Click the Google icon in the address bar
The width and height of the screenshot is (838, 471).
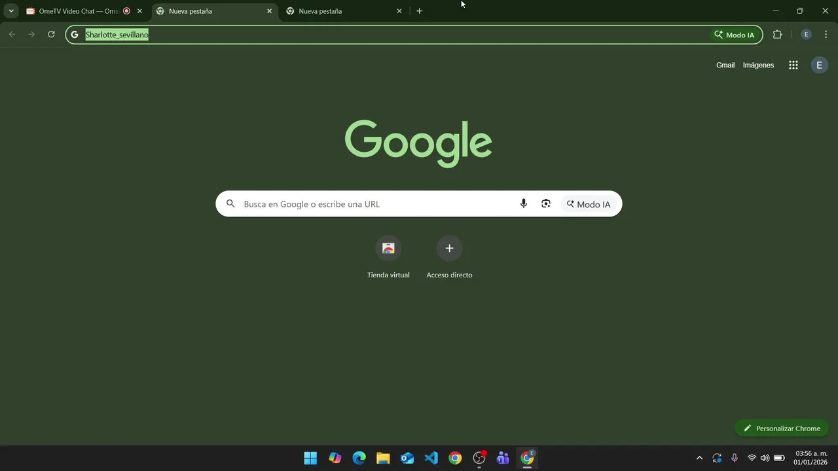(x=75, y=35)
